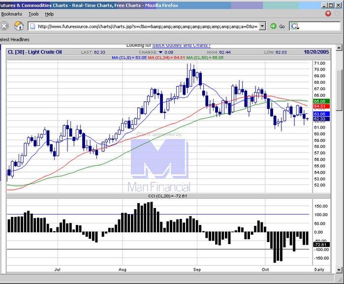344x284 pixels.
Task: Click the vertical scrollbar up arrow
Action: (339, 47)
